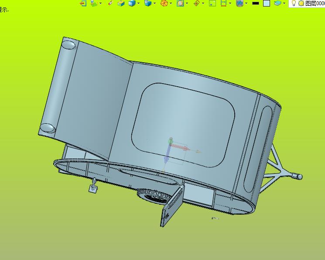Viewport: 325px width, 260px height.
Task: Open the zoom fit dropdown arrow
Action: pos(187,3)
